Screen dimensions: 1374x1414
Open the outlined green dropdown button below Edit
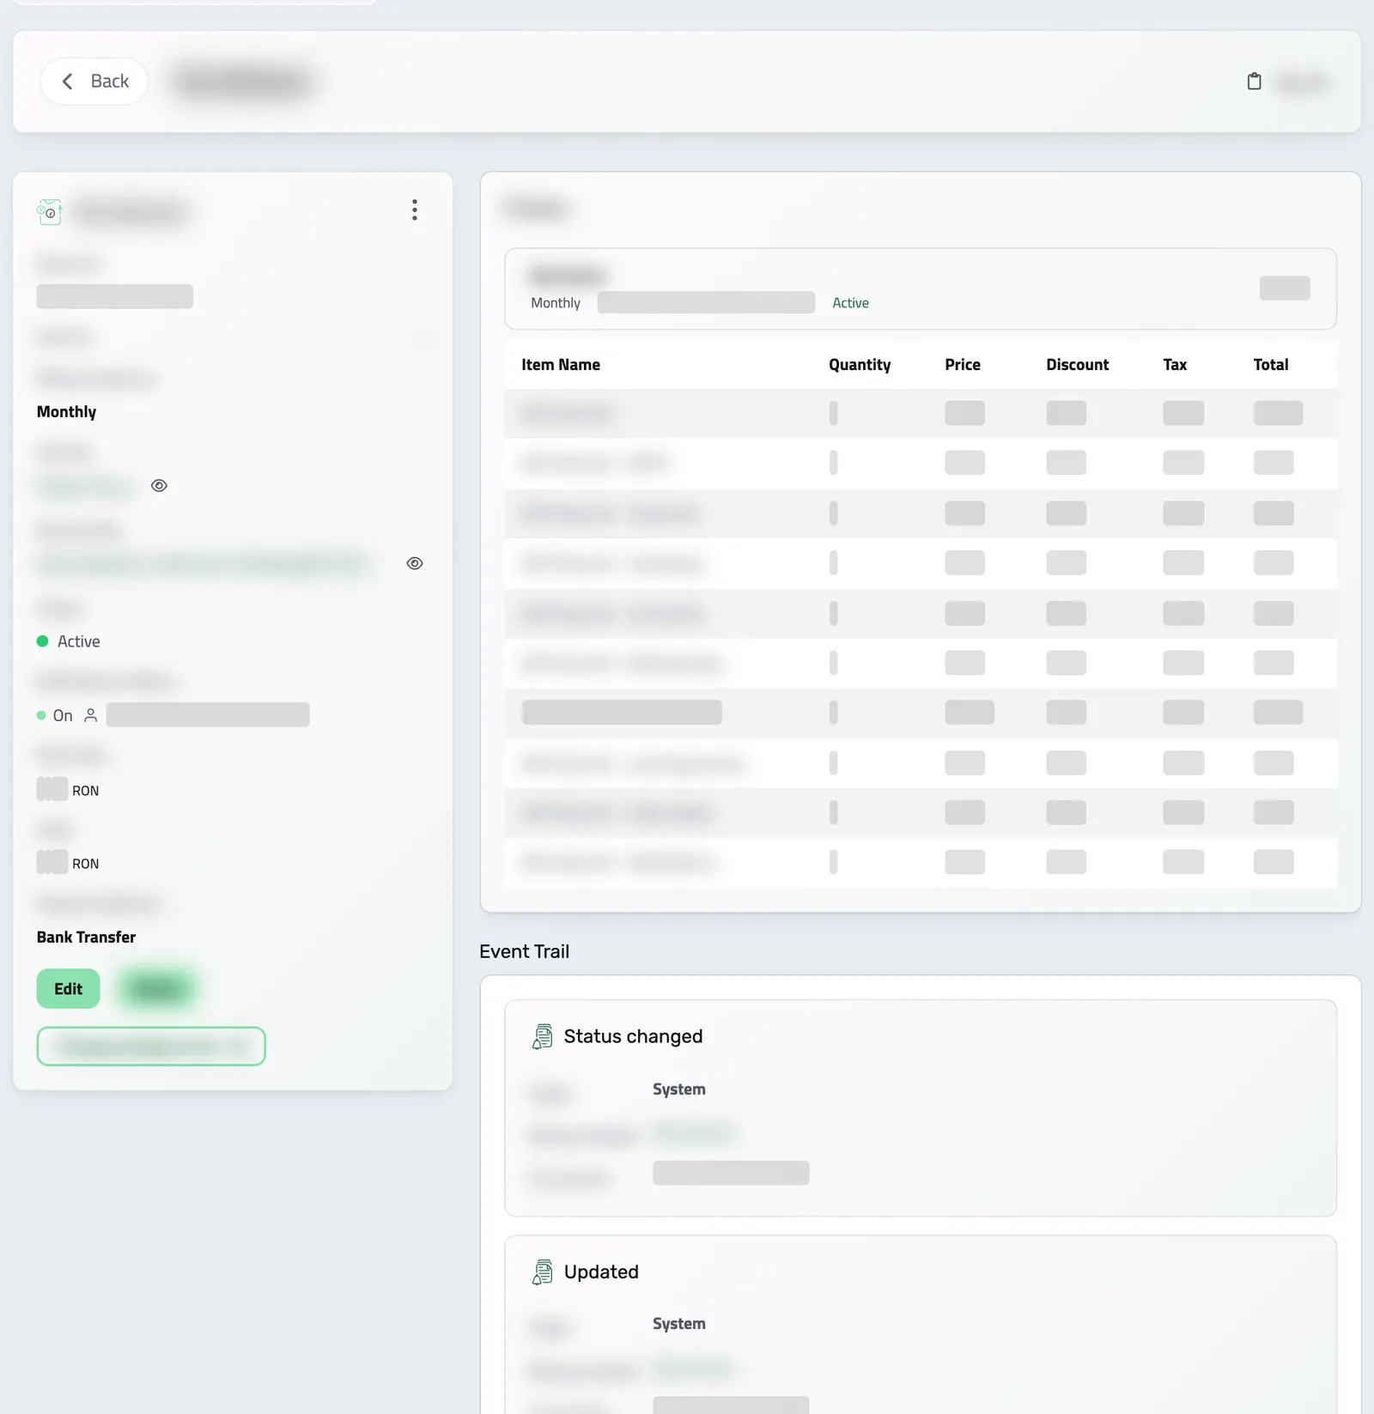151,1047
